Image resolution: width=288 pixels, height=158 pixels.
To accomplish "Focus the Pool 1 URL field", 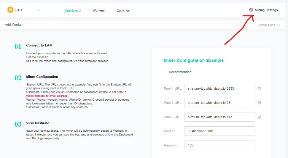I will pyautogui.click(x=219, y=88).
